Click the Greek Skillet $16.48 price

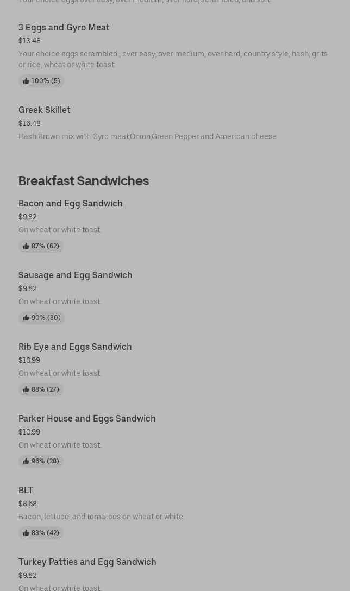29,124
